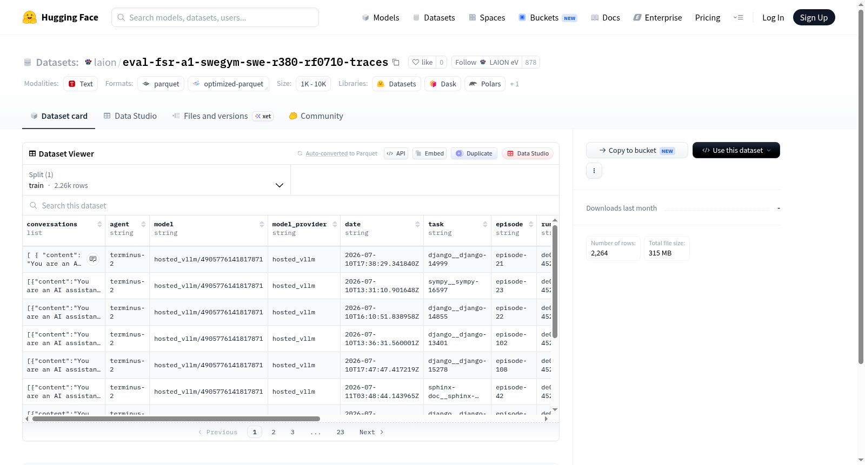865x465 pixels.
Task: Open the more options three-dot button
Action: tap(594, 171)
